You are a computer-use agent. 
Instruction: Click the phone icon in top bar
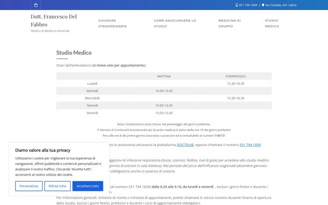pos(236,5)
